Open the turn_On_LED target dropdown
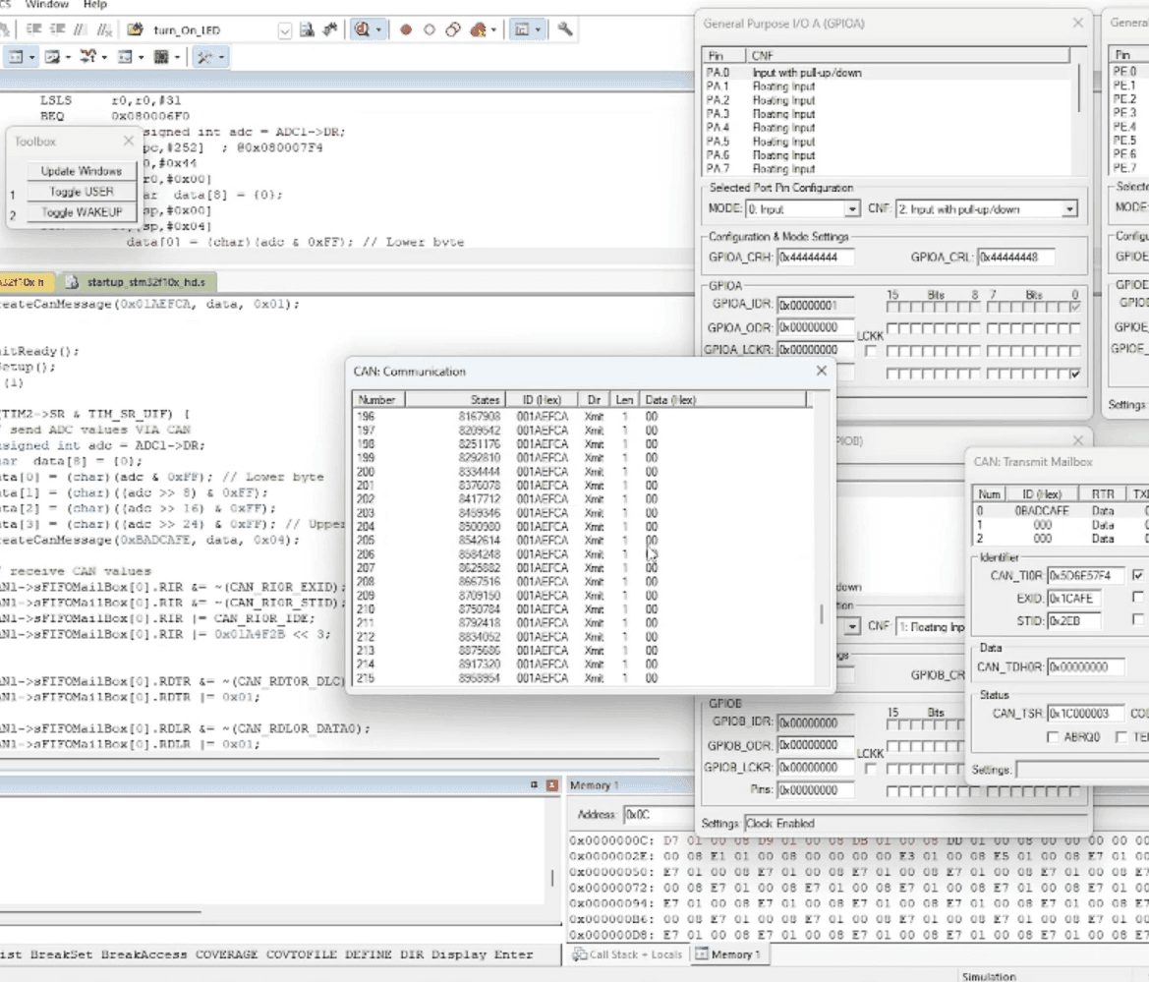 click(x=284, y=30)
